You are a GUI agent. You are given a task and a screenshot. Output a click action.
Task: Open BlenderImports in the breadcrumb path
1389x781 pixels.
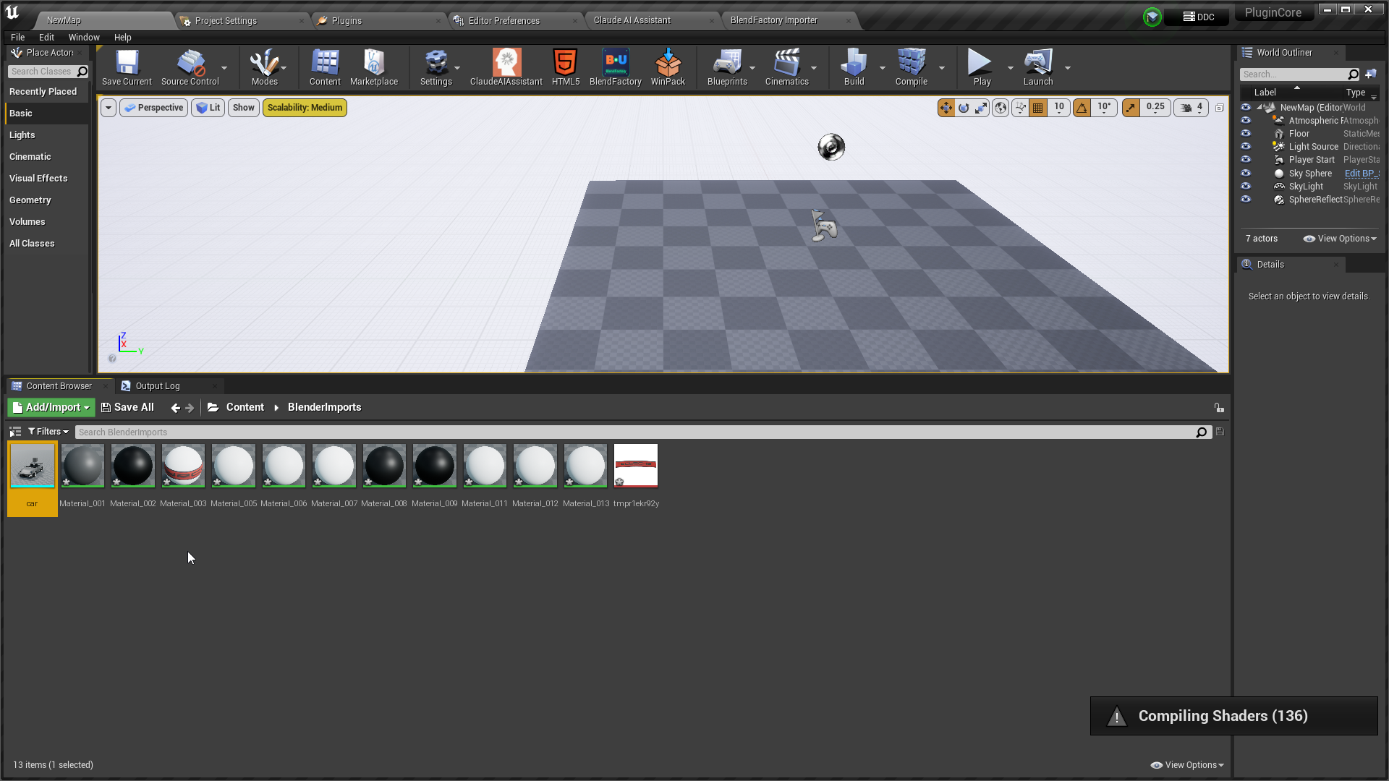coord(324,408)
